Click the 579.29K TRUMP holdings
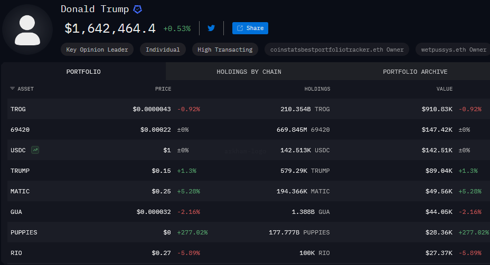Screen dimensions: 490x265 [305, 171]
